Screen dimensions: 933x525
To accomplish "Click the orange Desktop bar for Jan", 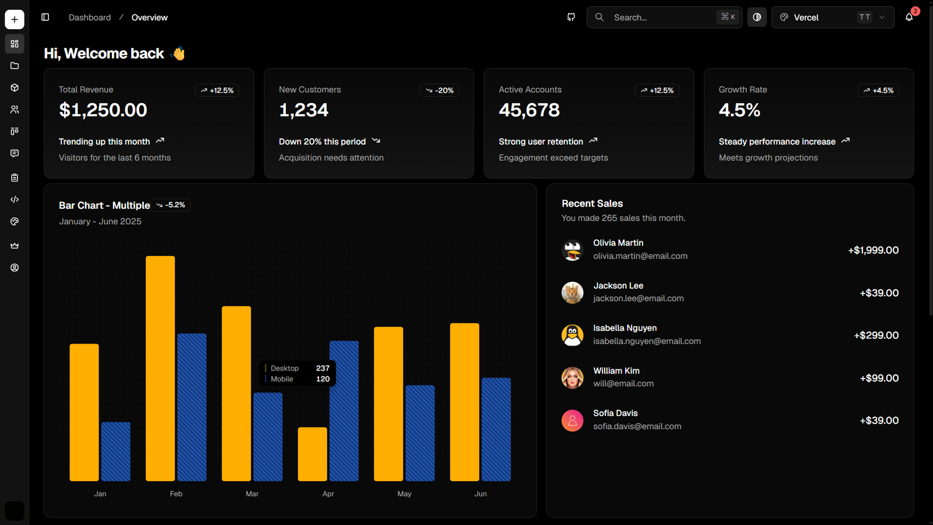I will click(x=84, y=412).
